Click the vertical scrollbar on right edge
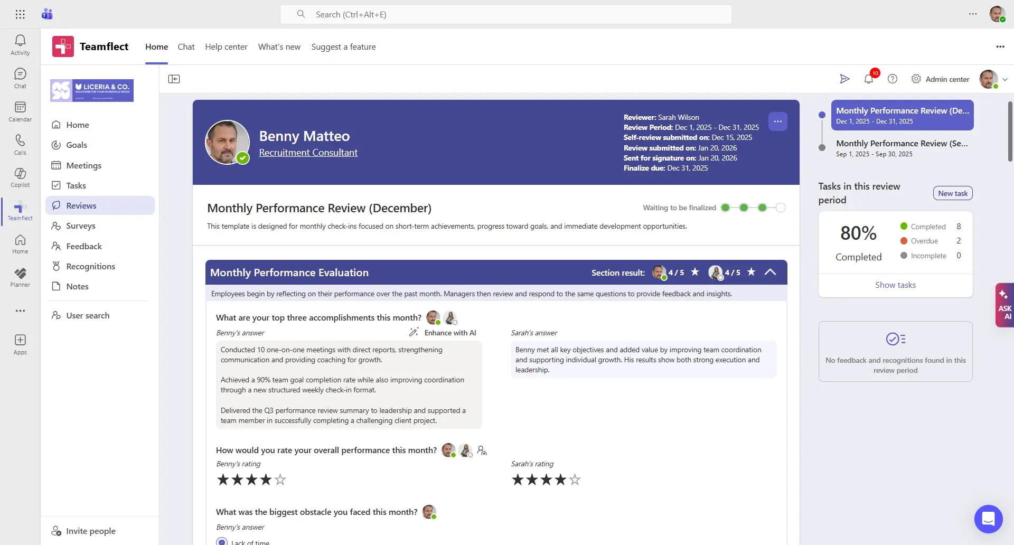This screenshot has height=545, width=1014. (x=1010, y=132)
